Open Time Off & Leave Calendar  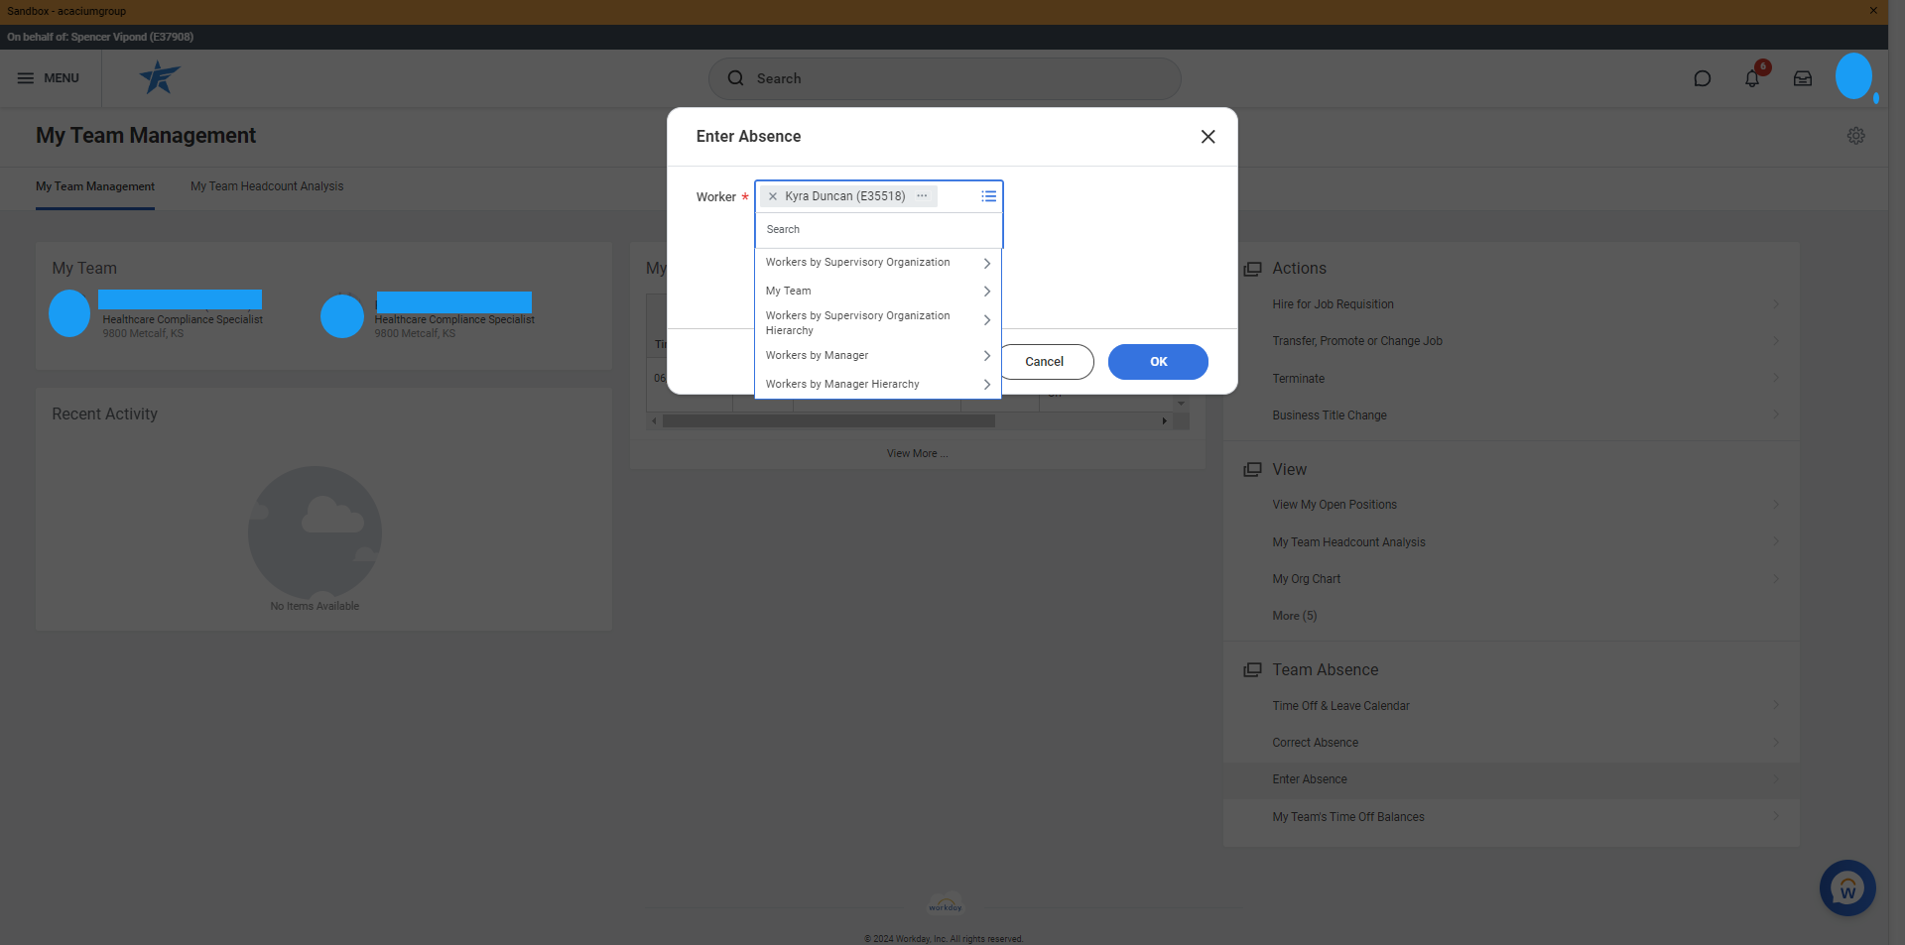point(1340,706)
